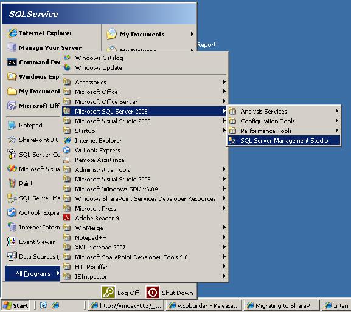Expand WinMerge submenu arrow
The width and height of the screenshot is (351, 312).
tap(224, 228)
